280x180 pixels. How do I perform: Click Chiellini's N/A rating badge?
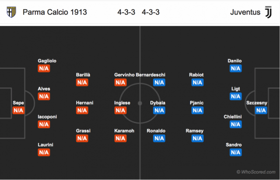(236, 125)
